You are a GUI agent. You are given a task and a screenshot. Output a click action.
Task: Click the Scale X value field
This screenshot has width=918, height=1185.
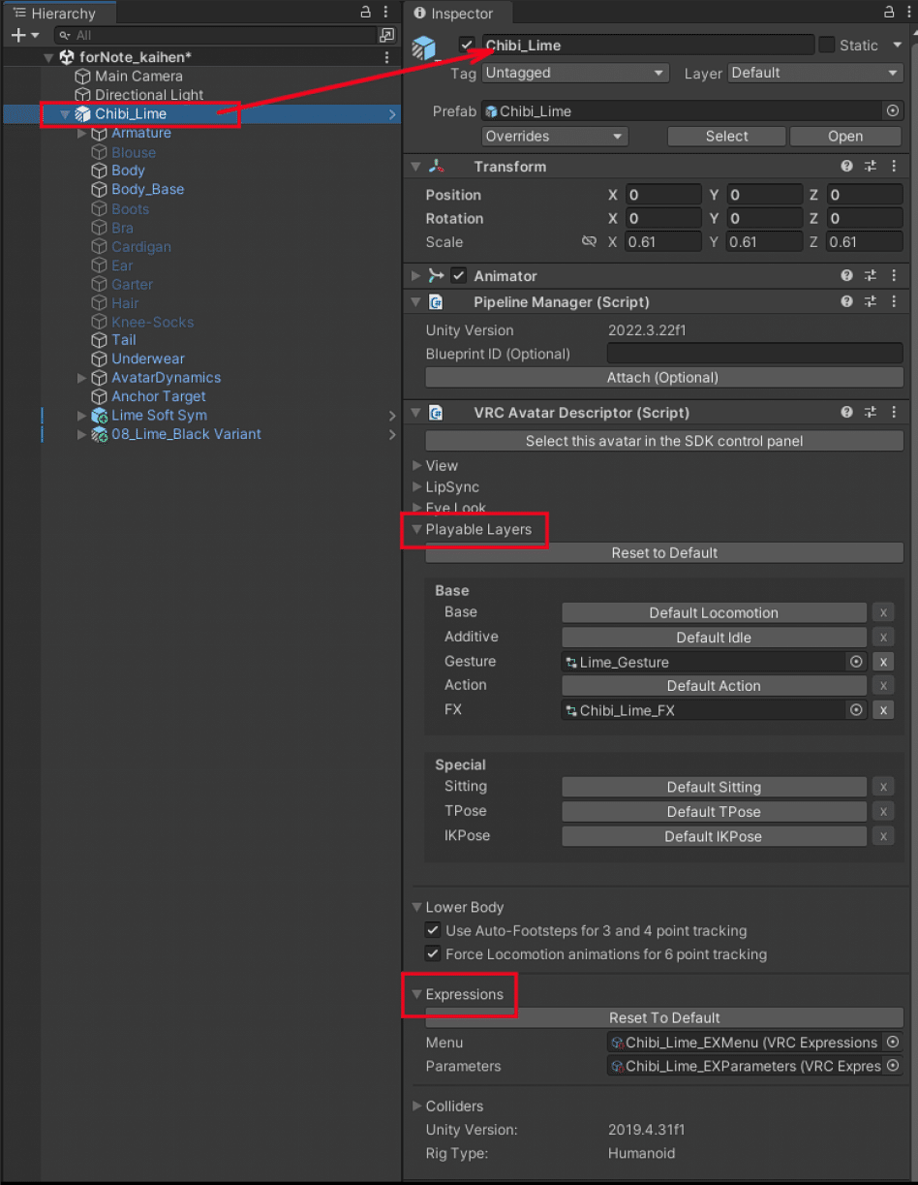tap(662, 242)
